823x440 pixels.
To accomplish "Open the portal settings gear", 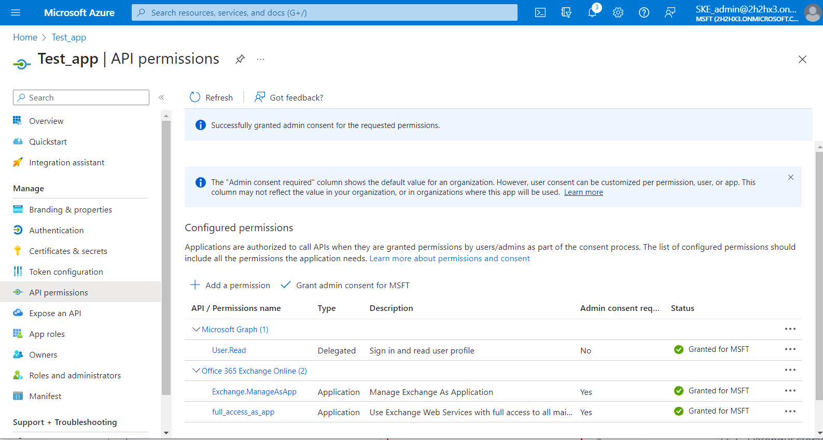I will [x=618, y=12].
